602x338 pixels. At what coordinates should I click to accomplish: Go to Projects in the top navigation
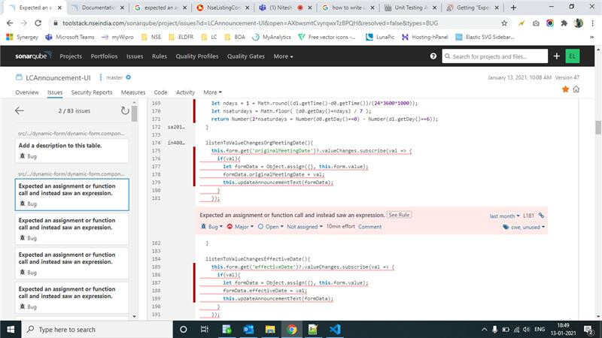71,56
